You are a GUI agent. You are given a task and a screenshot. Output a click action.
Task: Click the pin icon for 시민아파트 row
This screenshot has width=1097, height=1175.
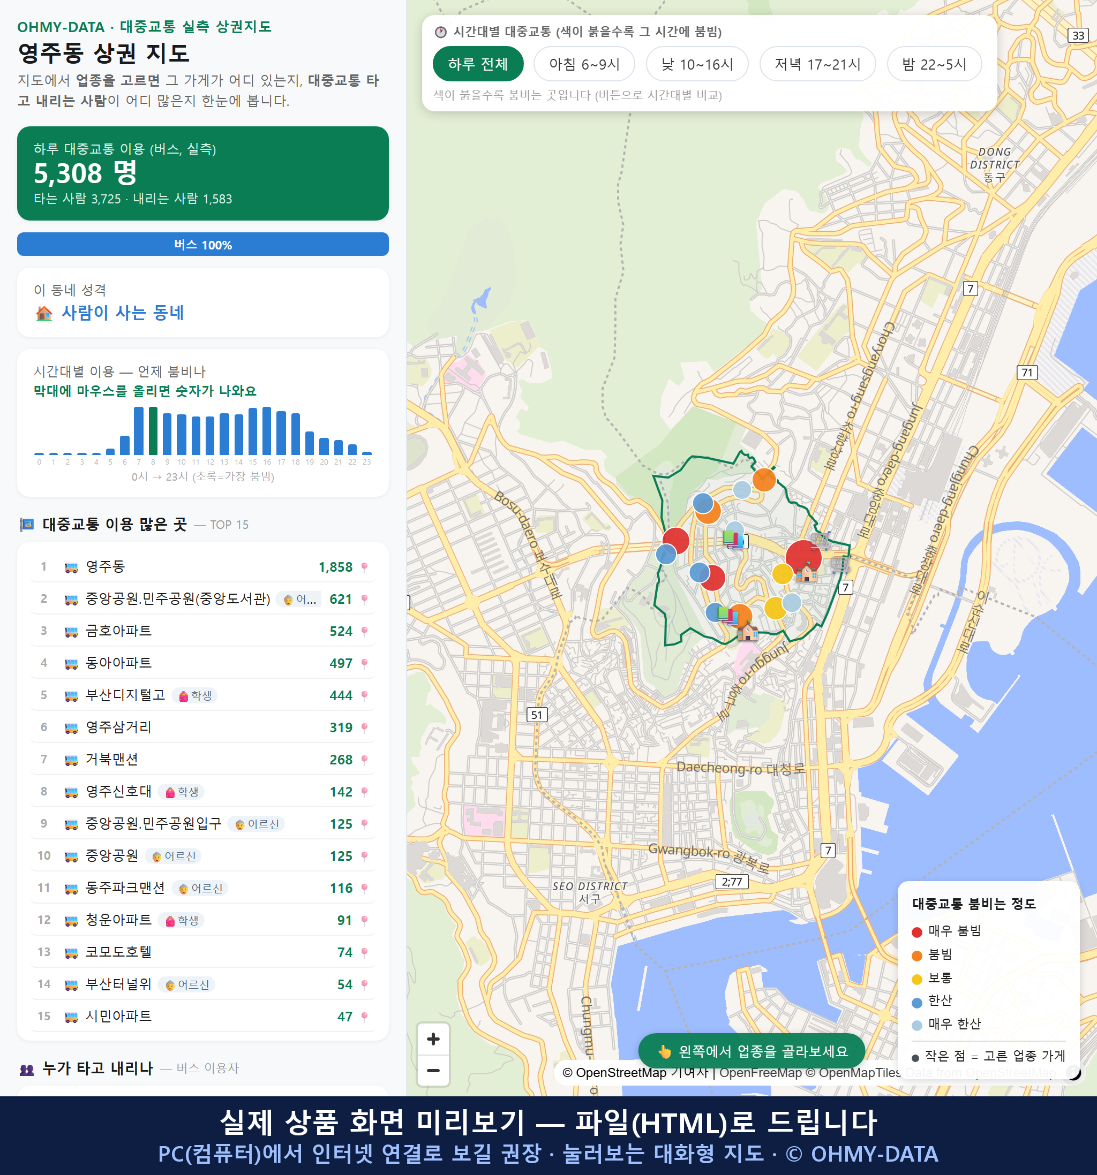(x=364, y=1017)
